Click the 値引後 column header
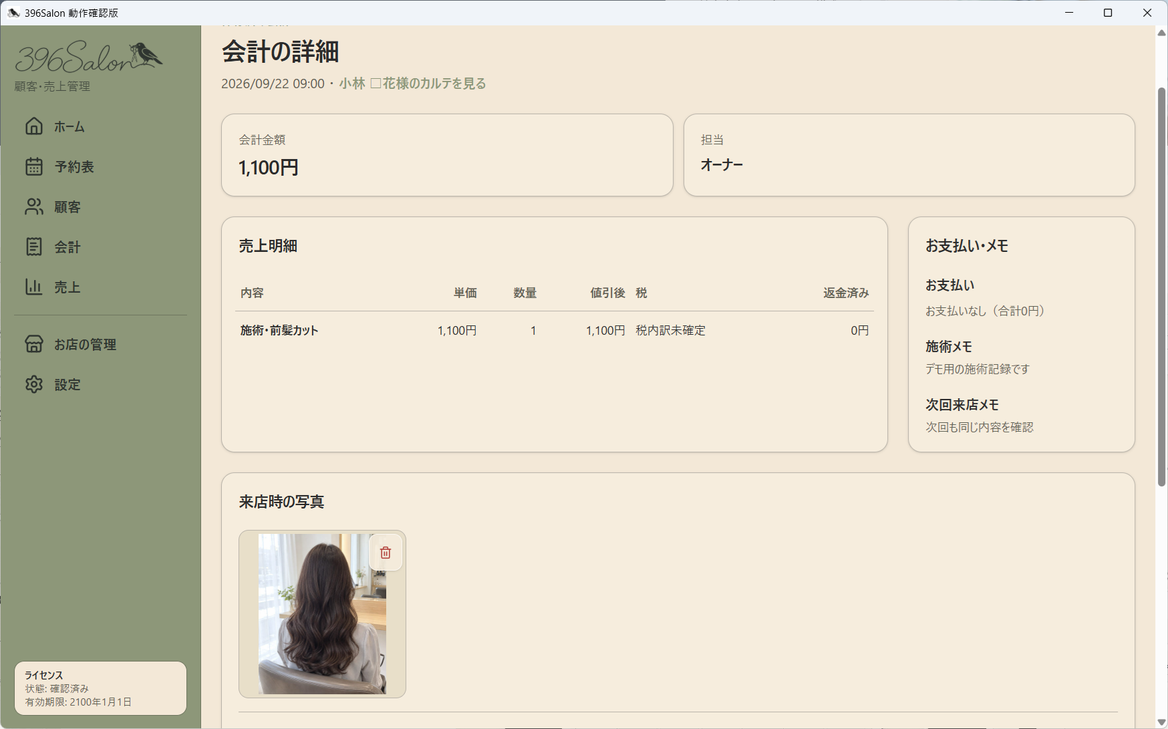Viewport: 1168px width, 729px height. click(607, 293)
